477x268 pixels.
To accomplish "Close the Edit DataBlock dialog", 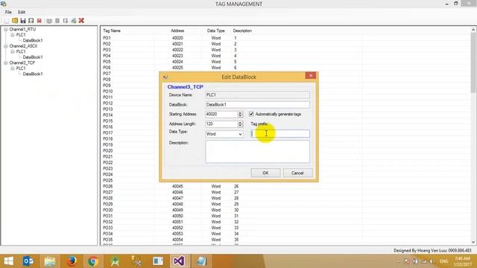I will (311, 75).
